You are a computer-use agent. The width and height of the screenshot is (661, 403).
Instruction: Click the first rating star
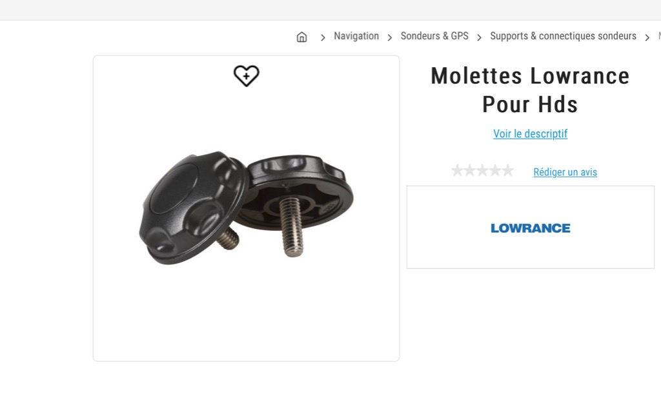(458, 171)
